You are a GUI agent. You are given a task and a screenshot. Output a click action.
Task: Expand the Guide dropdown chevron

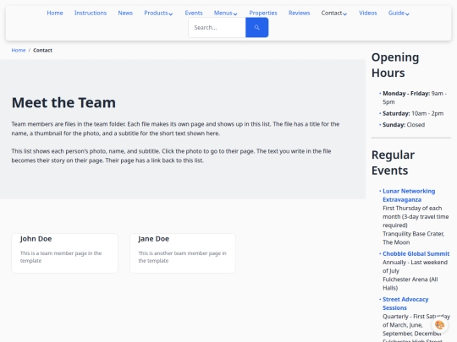407,14
